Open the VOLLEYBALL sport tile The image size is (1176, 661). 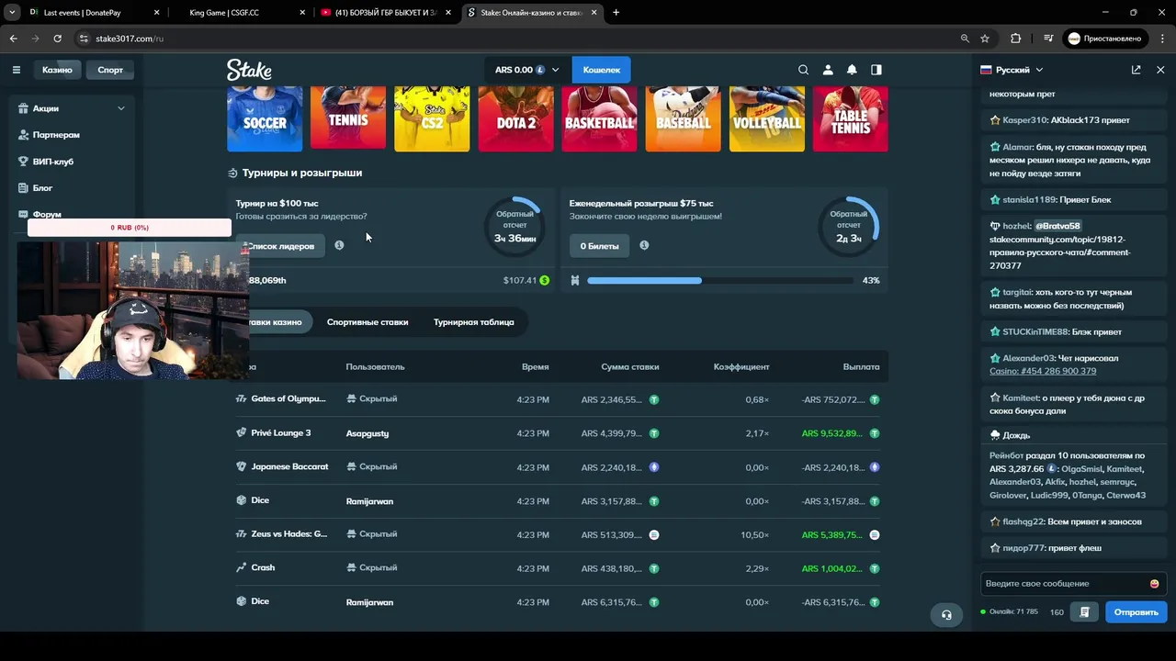[x=766, y=118]
